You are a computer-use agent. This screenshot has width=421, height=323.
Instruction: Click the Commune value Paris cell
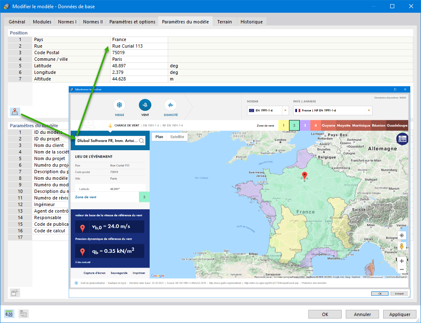click(x=139, y=59)
